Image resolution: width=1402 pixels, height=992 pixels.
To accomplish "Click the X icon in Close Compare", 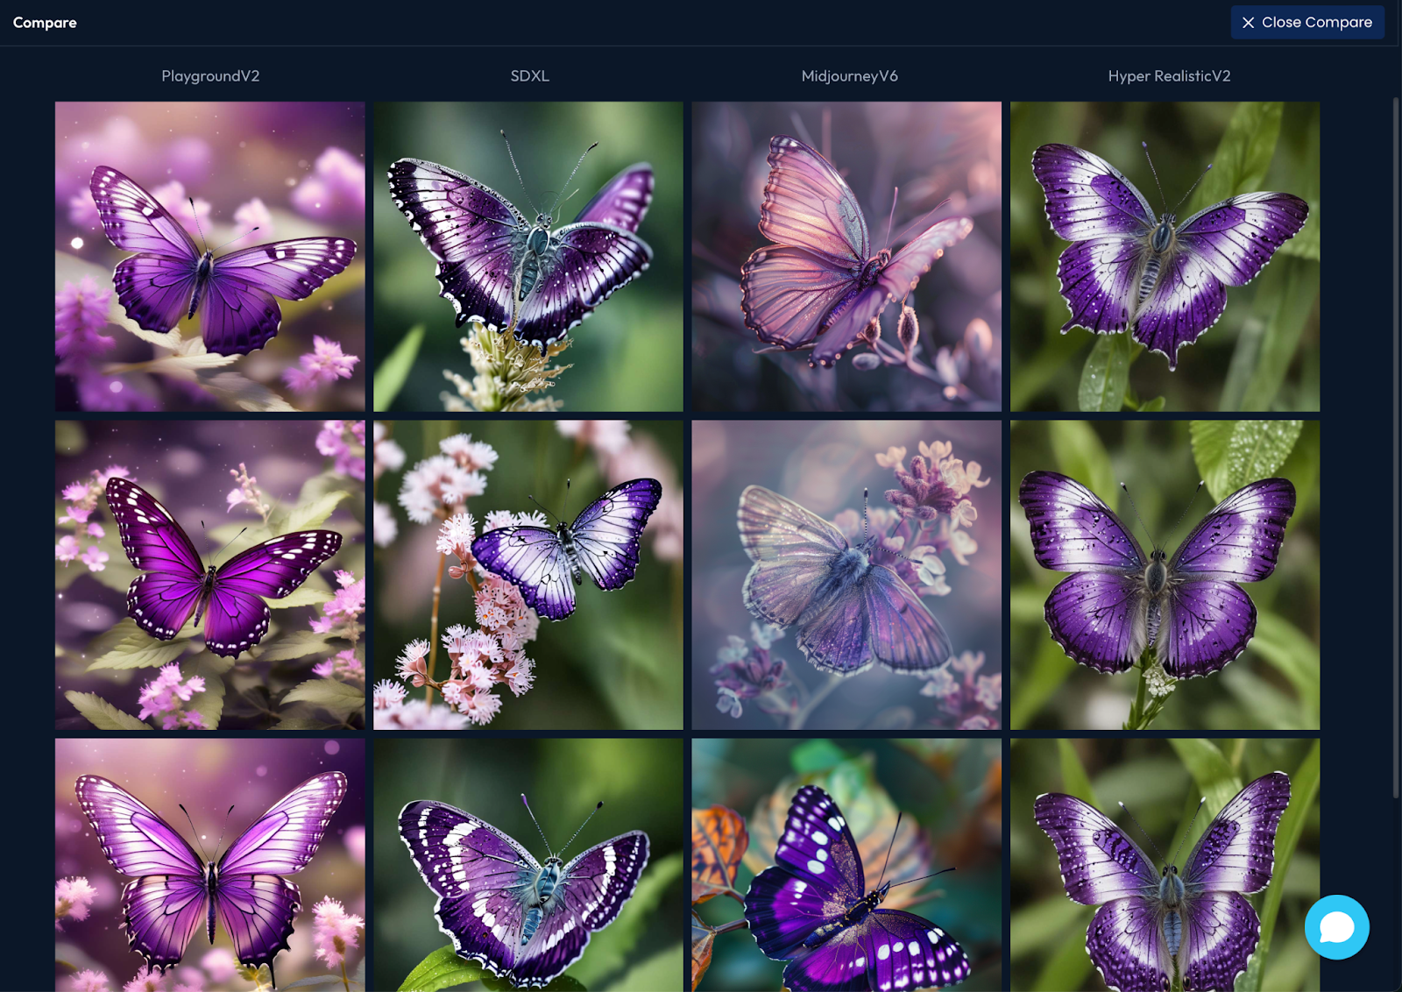I will [x=1248, y=23].
